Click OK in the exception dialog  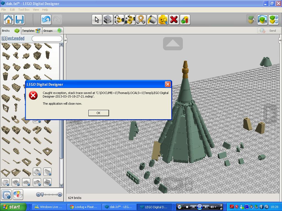point(99,113)
